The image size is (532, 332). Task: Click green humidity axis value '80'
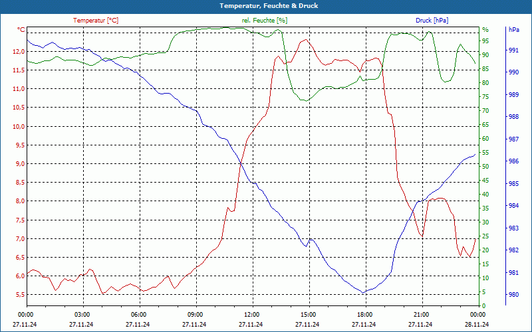tap(485, 82)
